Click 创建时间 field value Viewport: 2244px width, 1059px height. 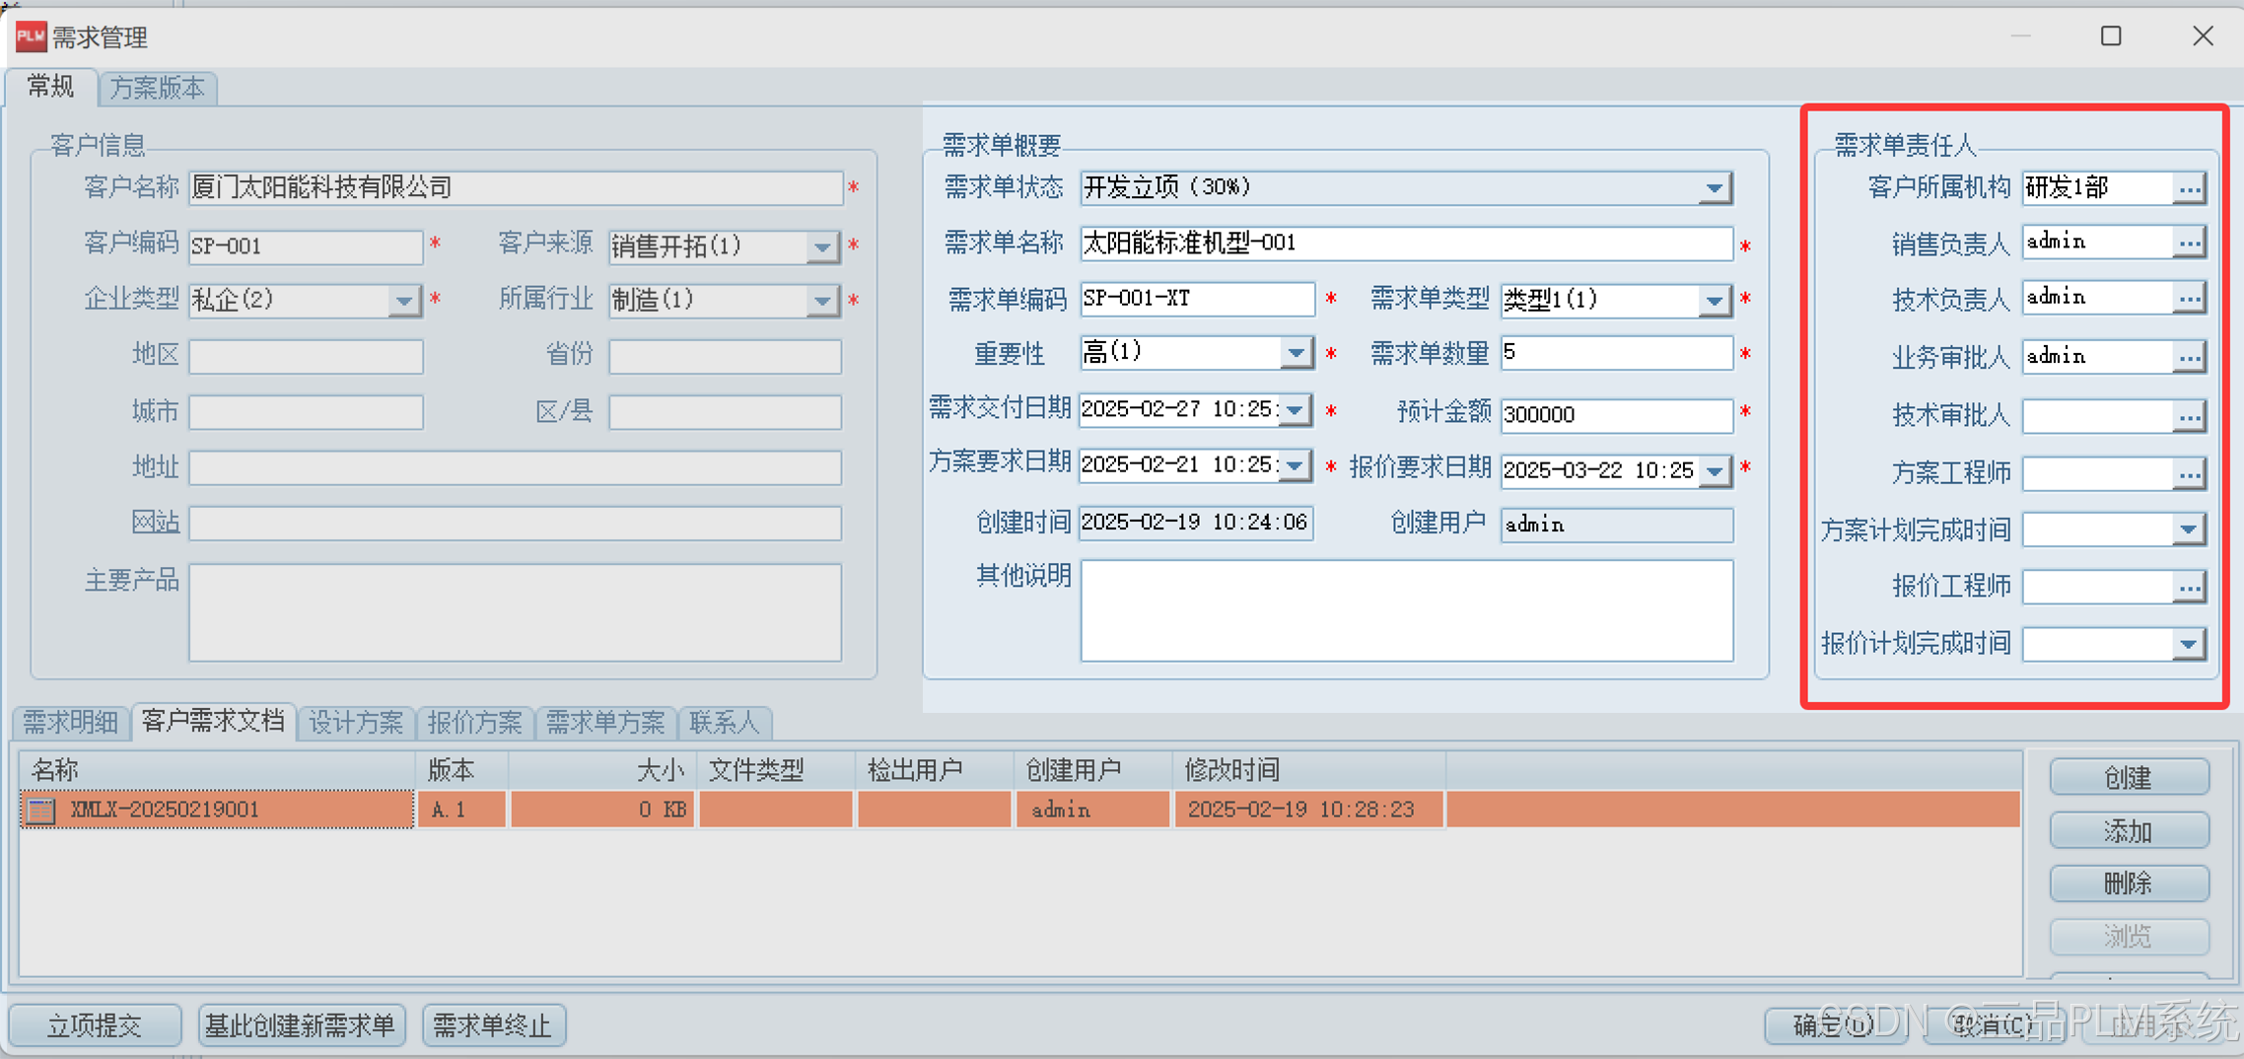click(x=1197, y=523)
